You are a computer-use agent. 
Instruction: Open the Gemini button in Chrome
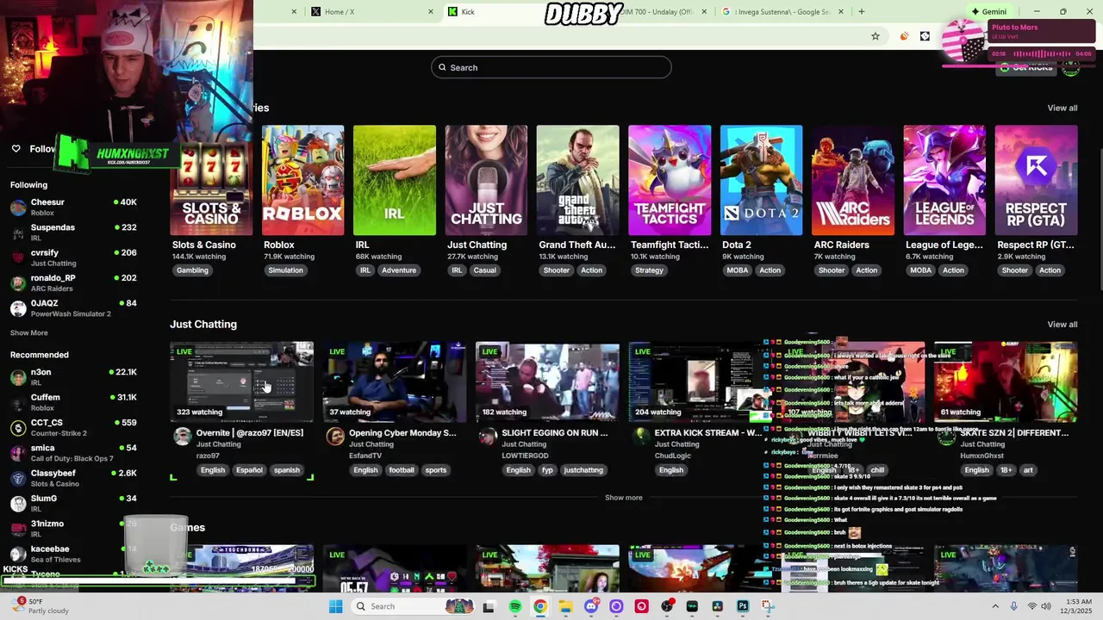point(989,12)
